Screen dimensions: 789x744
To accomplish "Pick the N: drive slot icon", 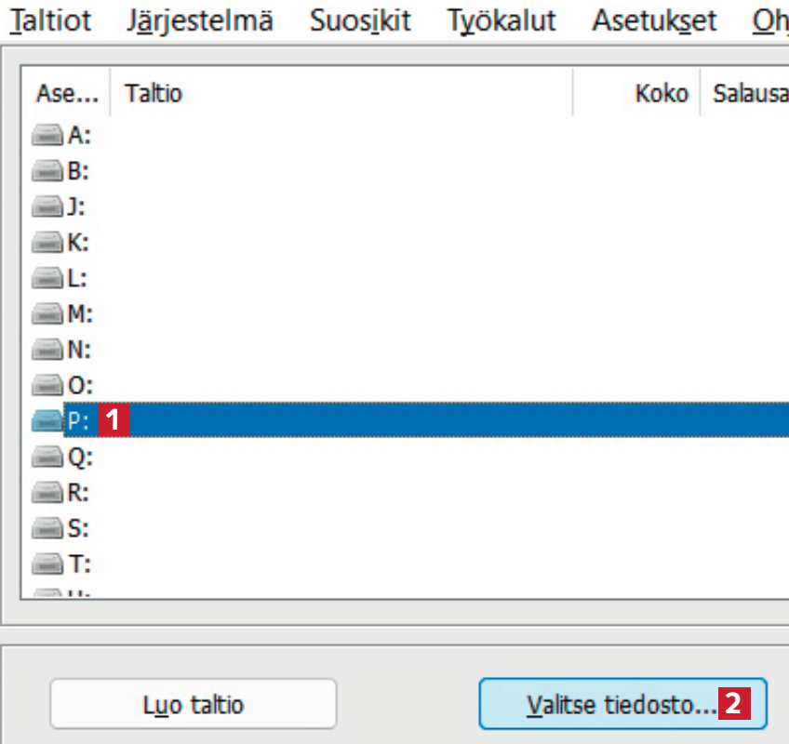I will (47, 350).
